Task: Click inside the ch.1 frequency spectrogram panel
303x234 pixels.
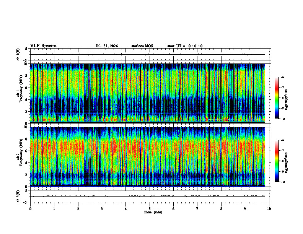Action: [x=148, y=93]
